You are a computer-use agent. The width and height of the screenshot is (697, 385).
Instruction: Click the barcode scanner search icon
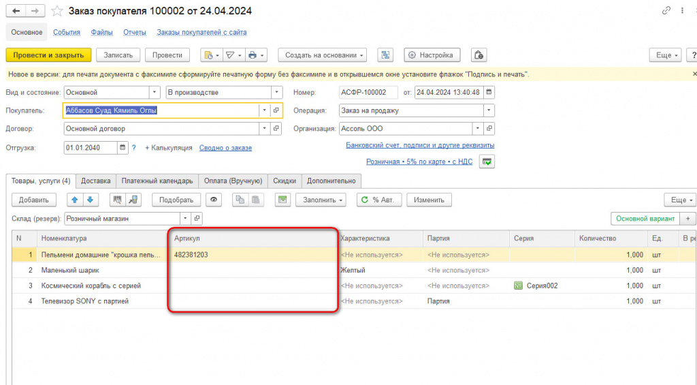coord(117,200)
